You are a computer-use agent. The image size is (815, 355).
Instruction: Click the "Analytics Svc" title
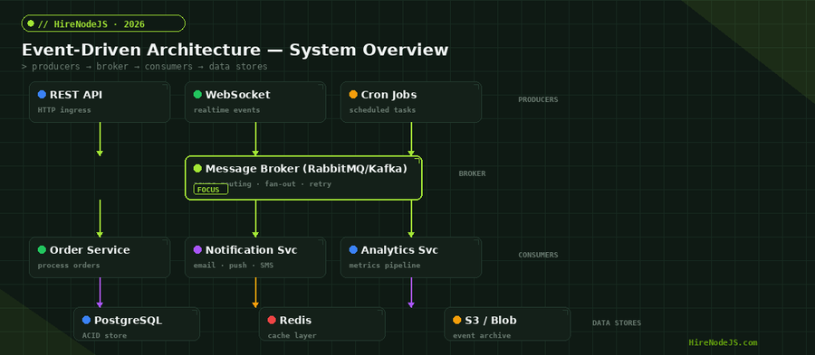[x=399, y=250]
